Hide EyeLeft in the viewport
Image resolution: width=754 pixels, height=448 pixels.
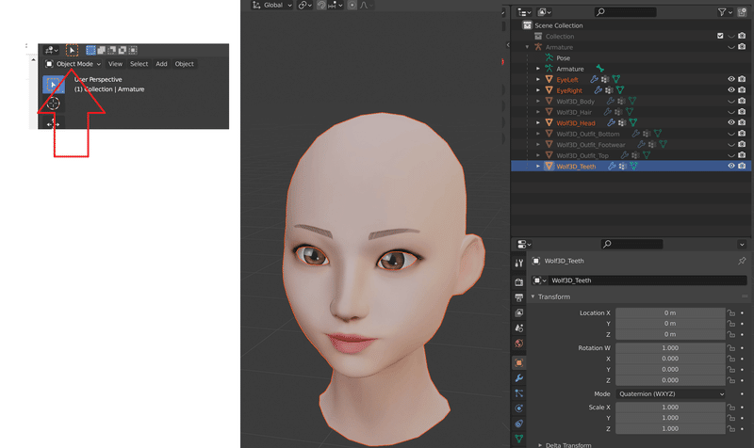[731, 79]
